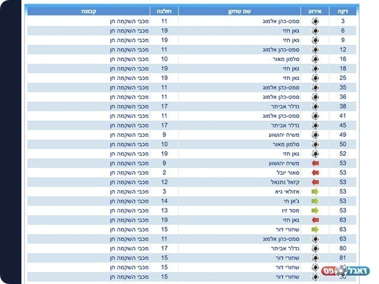Screen dimensions: 379x284
Task: Click the goal ball icon at minute 49
Action: [x=315, y=134]
